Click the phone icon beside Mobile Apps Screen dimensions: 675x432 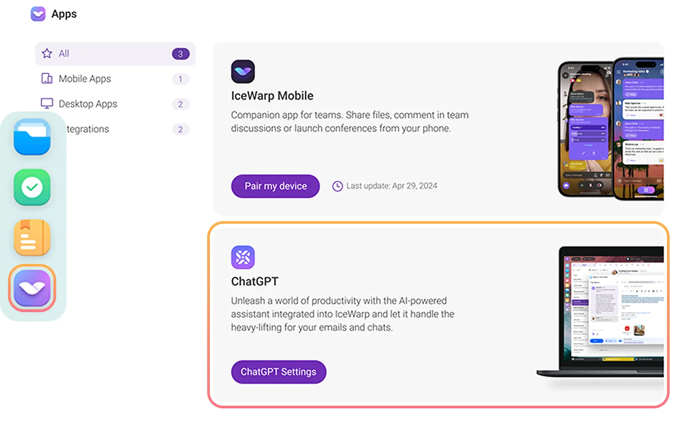pos(46,78)
